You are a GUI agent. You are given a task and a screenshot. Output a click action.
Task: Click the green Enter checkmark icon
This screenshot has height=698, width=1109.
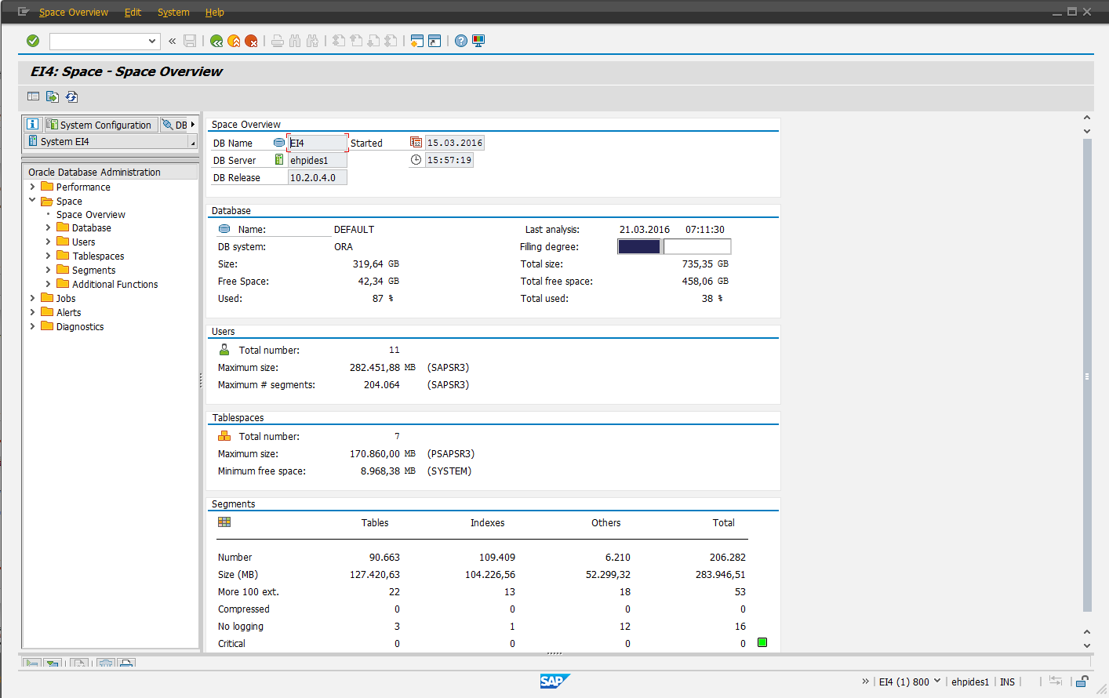(33, 41)
